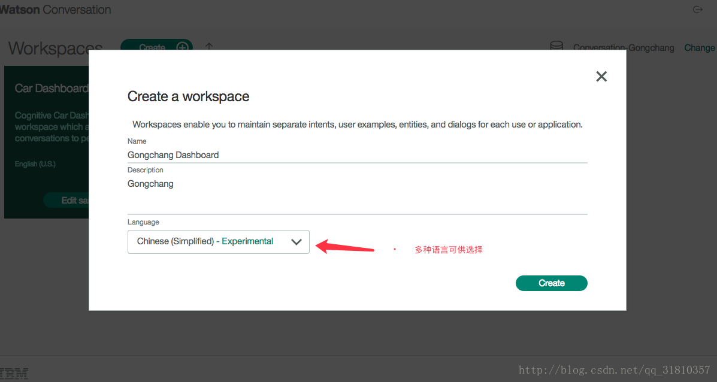Click the green Create button in dialog
Image resolution: width=717 pixels, height=382 pixels.
[552, 283]
